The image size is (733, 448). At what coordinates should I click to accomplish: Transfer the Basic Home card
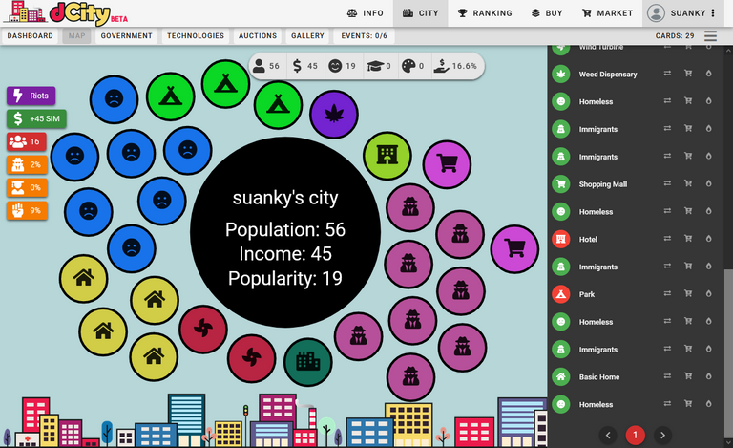click(x=667, y=376)
